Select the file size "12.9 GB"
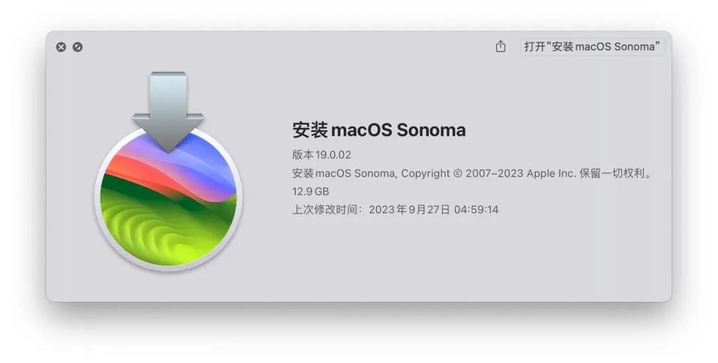718x363 pixels. (310, 191)
